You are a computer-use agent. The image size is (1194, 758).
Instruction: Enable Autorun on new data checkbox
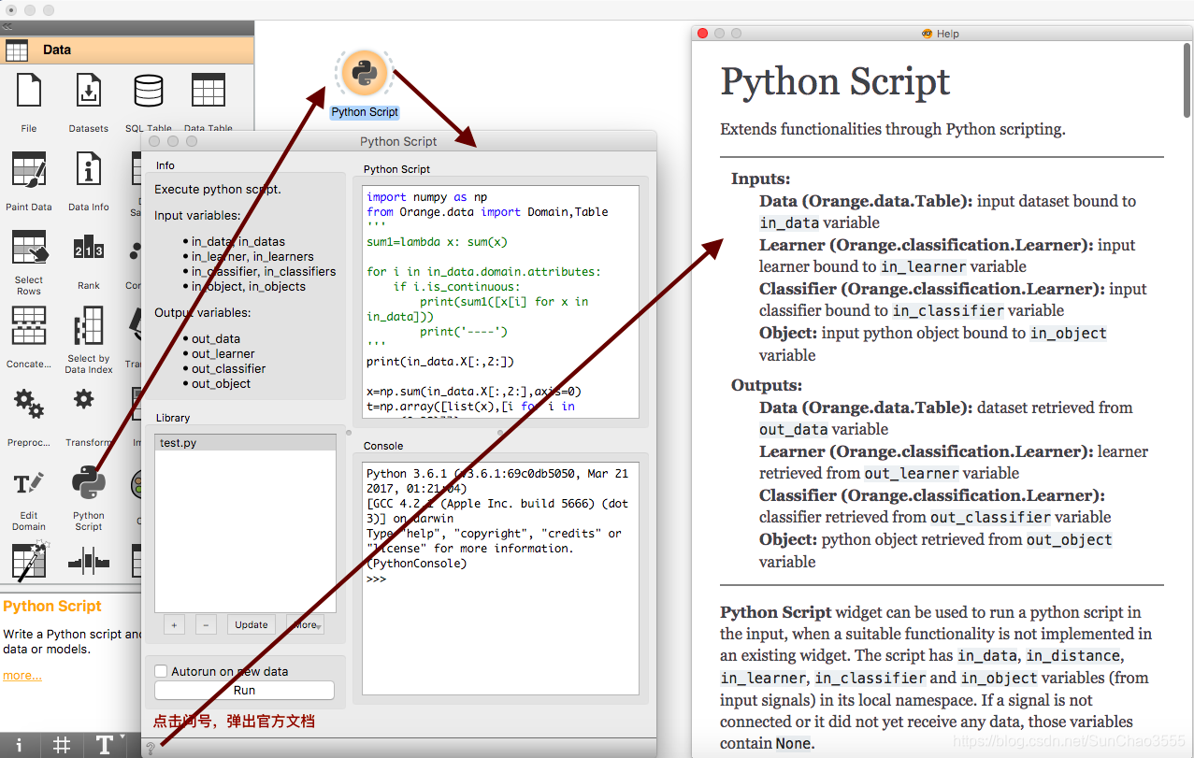pyautogui.click(x=161, y=671)
